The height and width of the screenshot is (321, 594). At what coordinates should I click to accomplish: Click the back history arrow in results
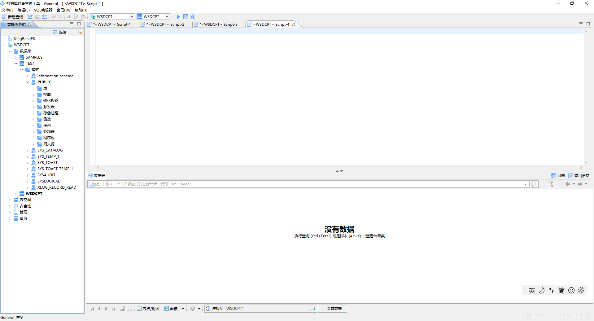coord(568,184)
